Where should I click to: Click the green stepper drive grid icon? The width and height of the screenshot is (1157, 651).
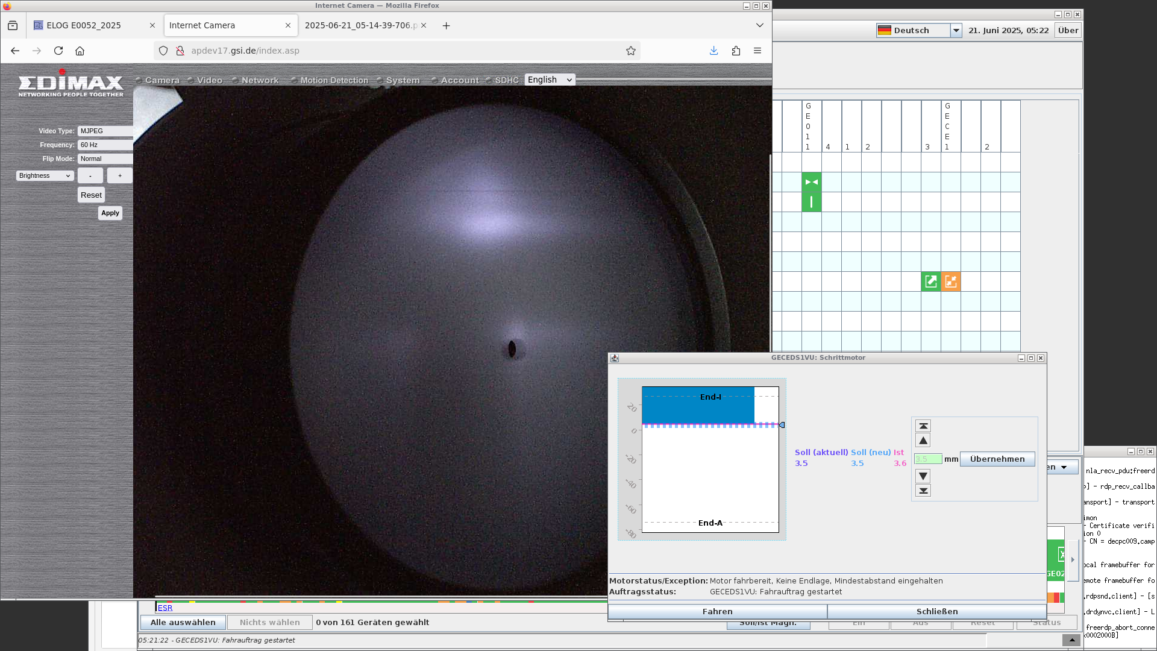931,281
